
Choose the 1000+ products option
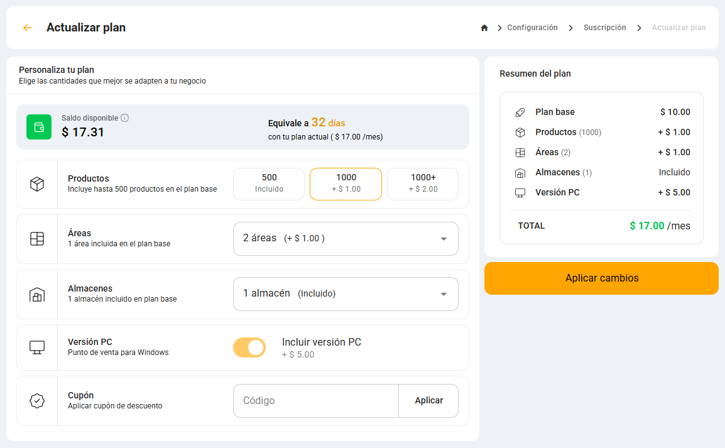pos(423,184)
